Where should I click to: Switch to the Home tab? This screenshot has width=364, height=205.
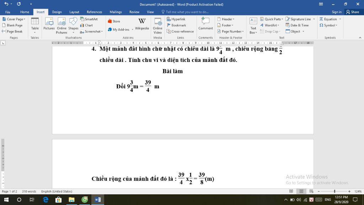[x=25, y=12]
